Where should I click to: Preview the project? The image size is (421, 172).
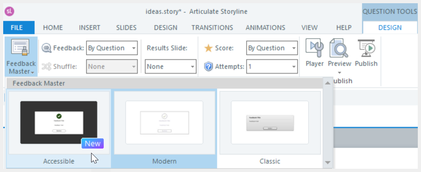[x=339, y=53]
